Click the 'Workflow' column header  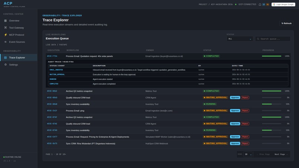point(73,50)
